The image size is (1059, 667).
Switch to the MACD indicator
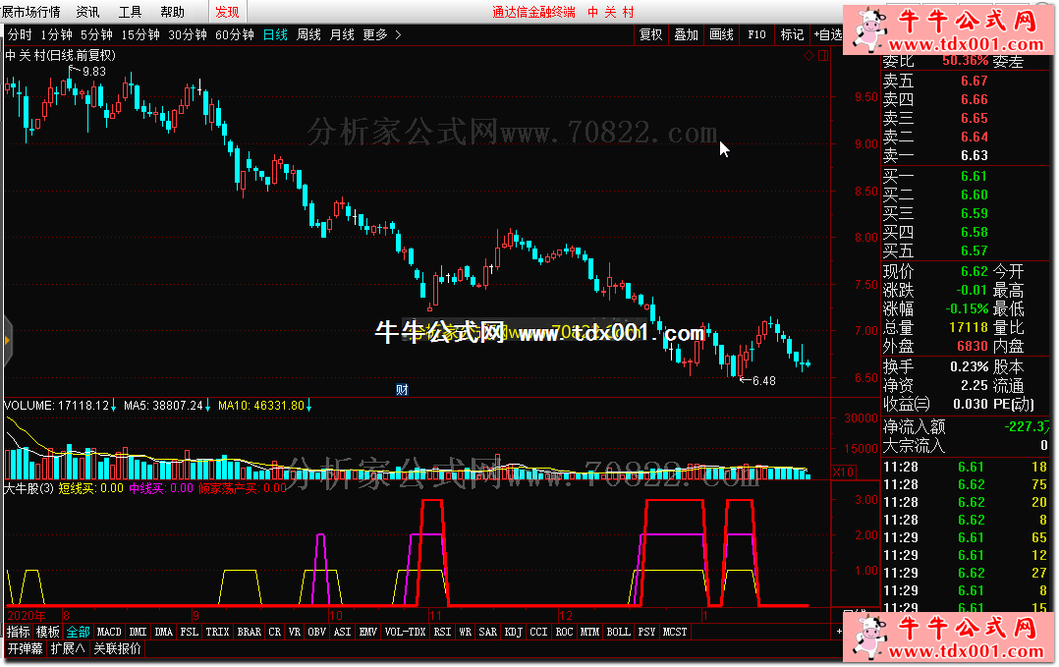point(109,632)
